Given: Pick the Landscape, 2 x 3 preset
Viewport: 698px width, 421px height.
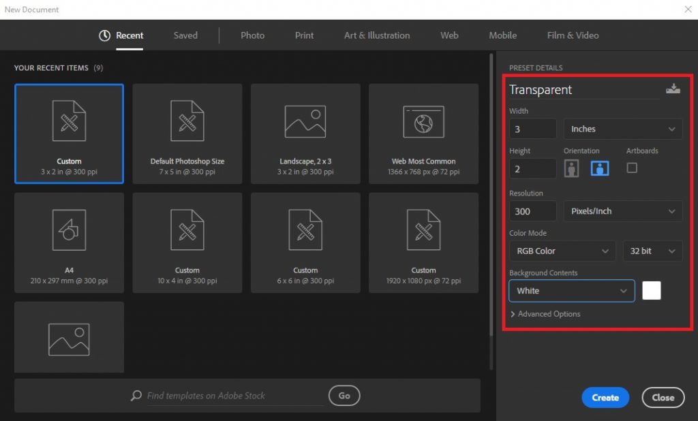Looking at the screenshot, I should tap(305, 134).
